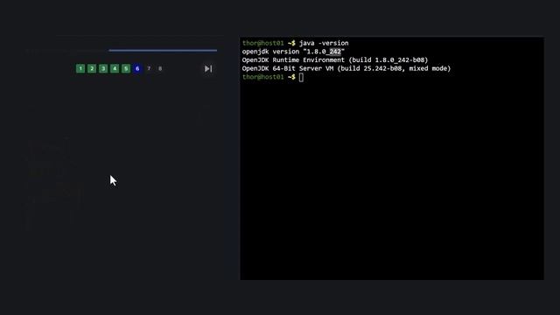Go to completed step 2
This screenshot has height=315, width=560.
(92, 68)
